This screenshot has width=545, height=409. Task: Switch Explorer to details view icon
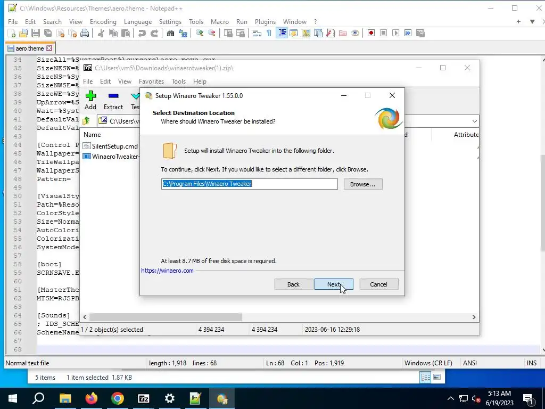425,378
